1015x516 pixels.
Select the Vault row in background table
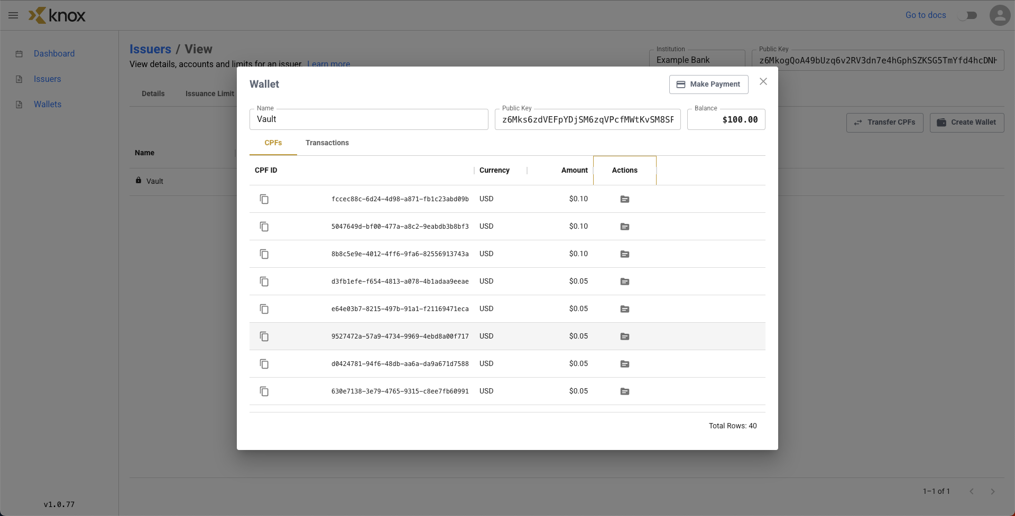pos(183,181)
